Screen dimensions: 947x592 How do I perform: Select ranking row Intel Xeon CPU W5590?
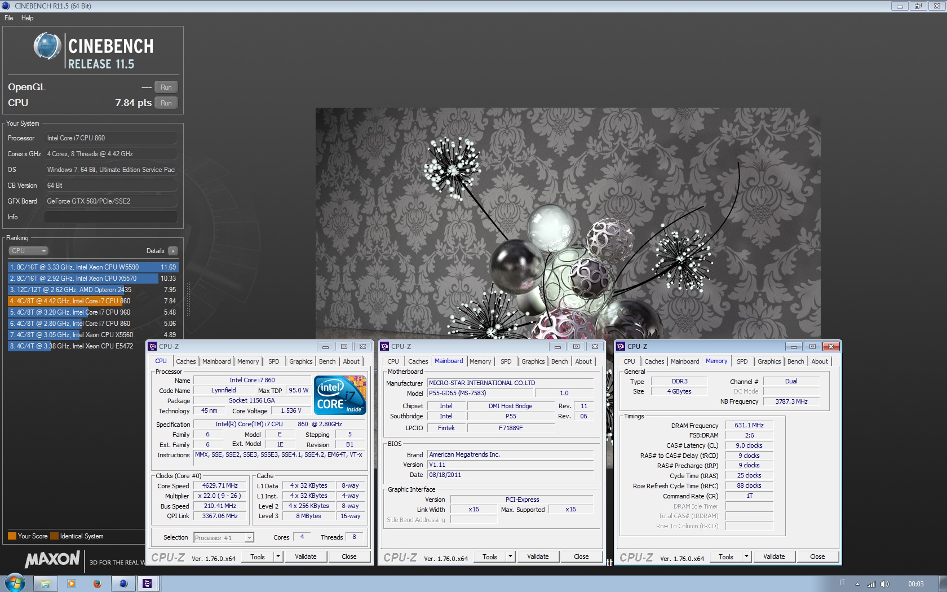tap(93, 267)
